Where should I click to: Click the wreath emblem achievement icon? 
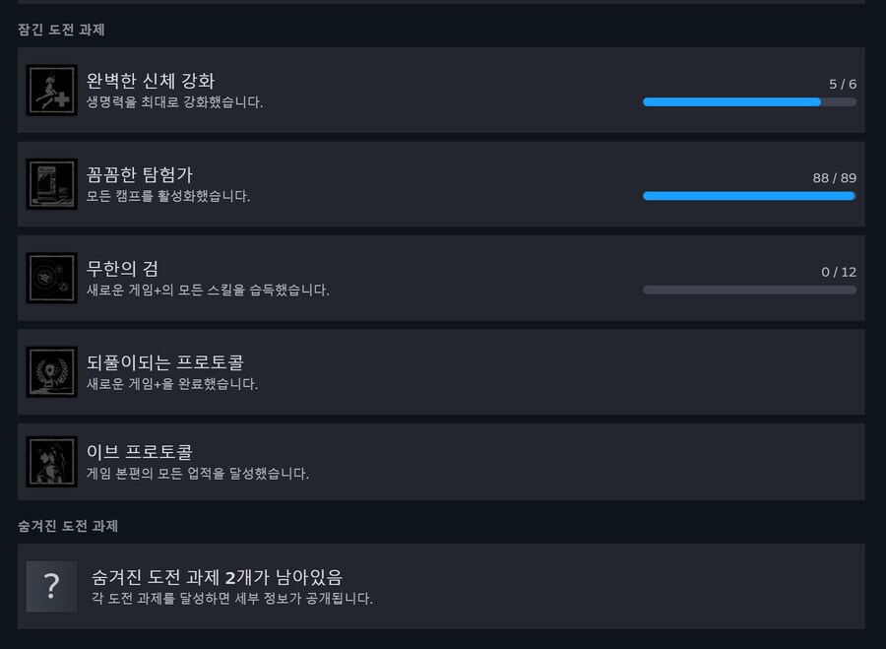(x=51, y=371)
